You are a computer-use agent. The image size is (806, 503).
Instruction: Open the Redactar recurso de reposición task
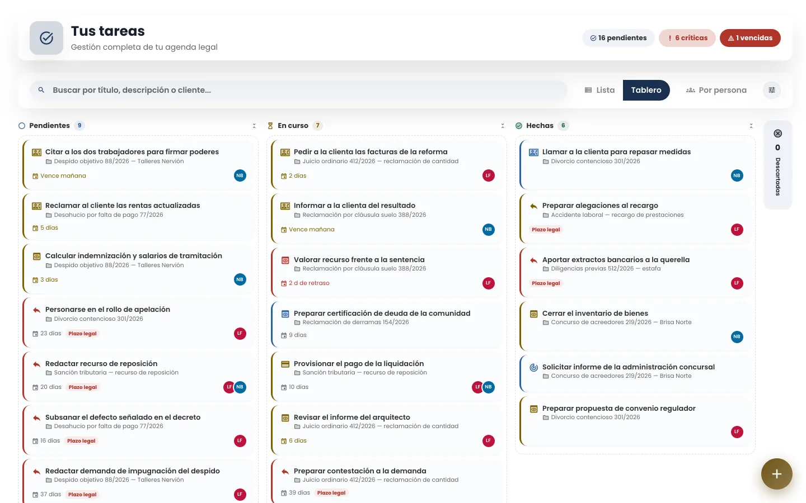[x=138, y=376]
